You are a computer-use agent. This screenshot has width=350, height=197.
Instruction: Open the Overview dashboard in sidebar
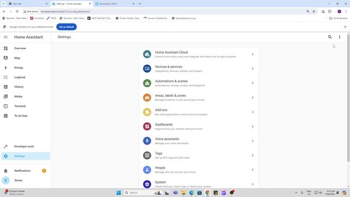pyautogui.click(x=26, y=48)
